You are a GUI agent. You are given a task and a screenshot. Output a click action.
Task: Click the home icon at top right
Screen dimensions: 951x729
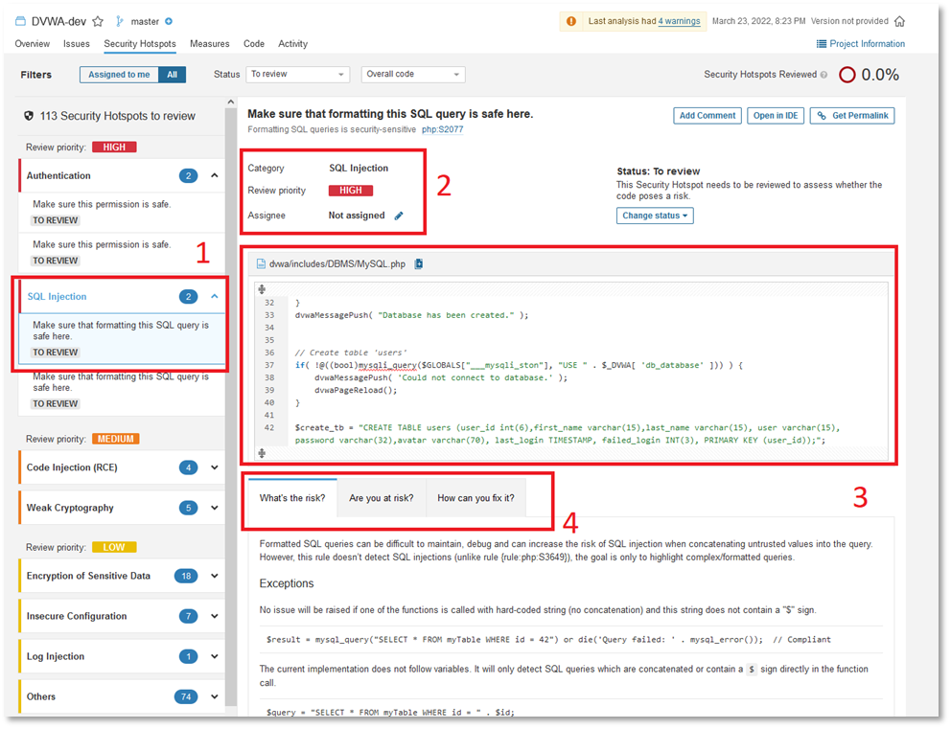pos(898,21)
